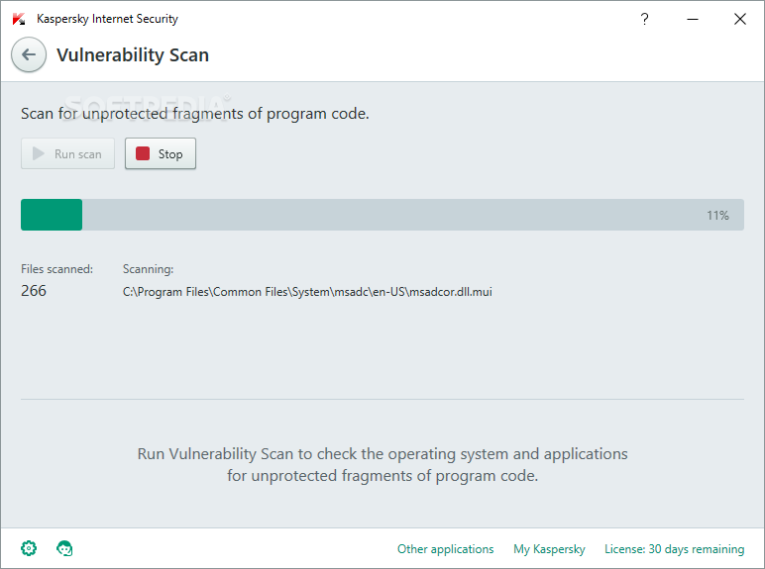This screenshot has height=569, width=765.
Task: Click the Run Vulnerability Scan description text
Action: (382, 464)
